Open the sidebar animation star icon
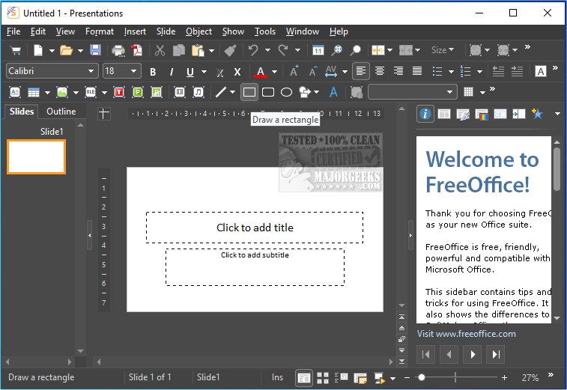567x390 pixels. pyautogui.click(x=537, y=114)
